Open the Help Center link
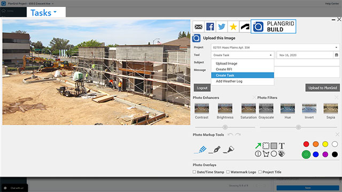 coord(332,4)
